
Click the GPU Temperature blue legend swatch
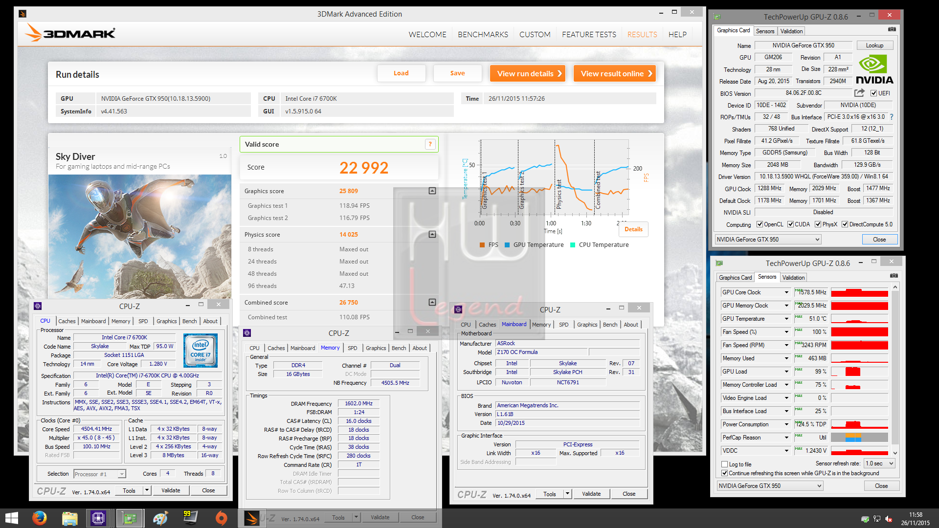[507, 245]
